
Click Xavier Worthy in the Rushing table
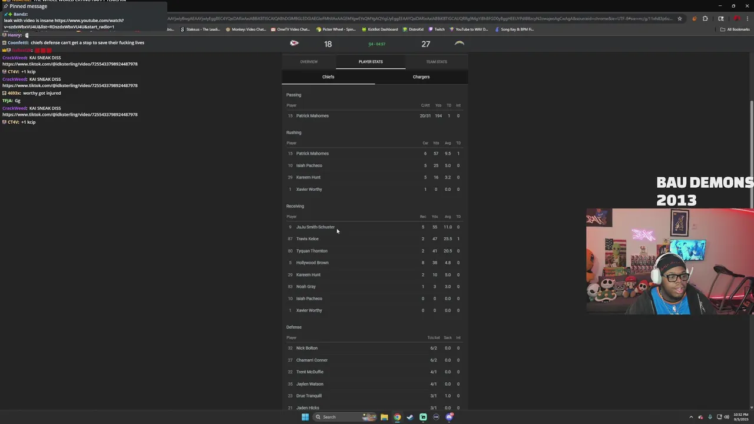pos(309,190)
